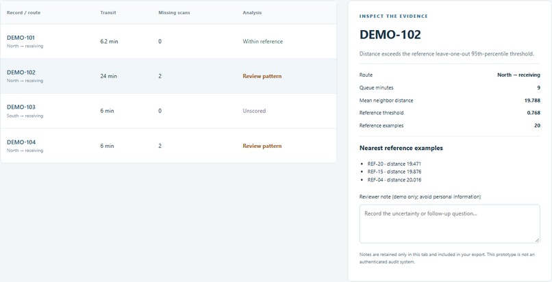Select the DEMO-101 record row
Viewport: 552px width, 282px height.
pyautogui.click(x=168, y=42)
